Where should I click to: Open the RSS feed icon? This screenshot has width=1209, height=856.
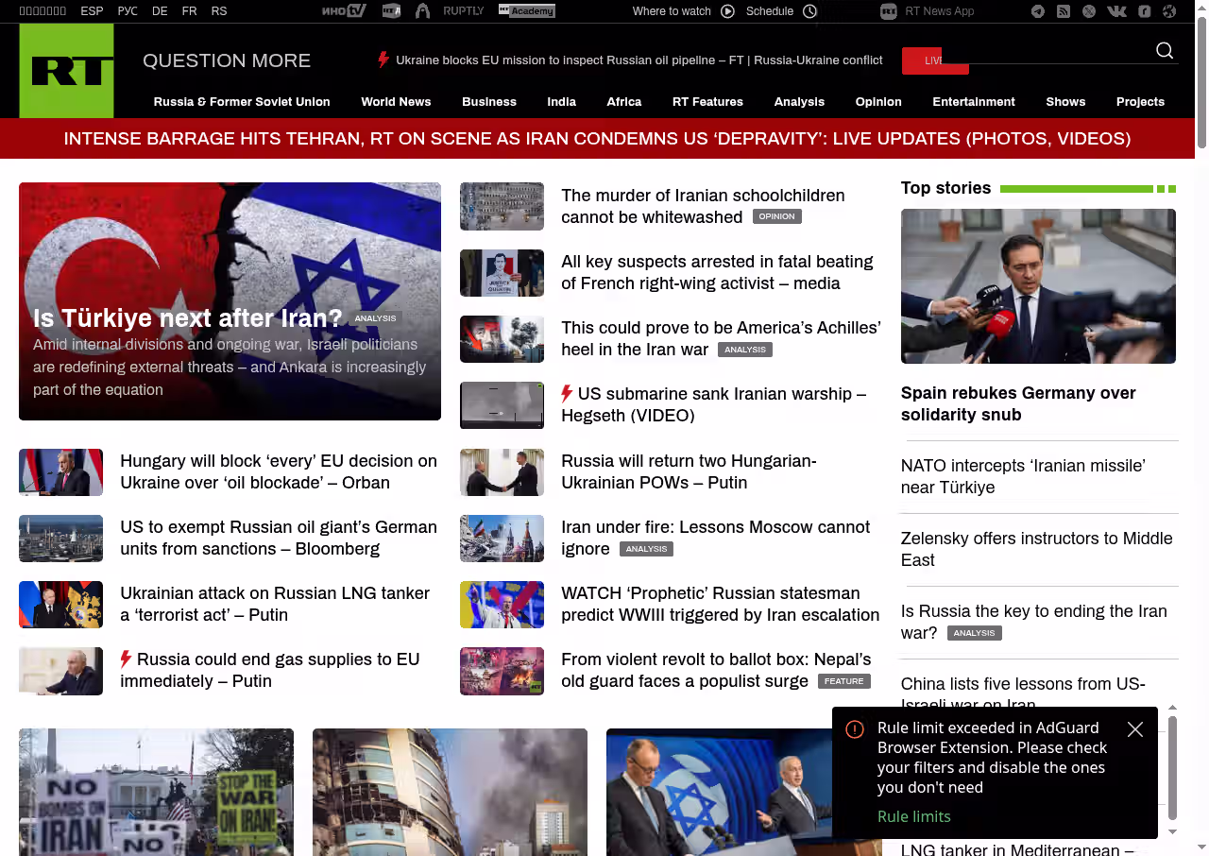click(x=1064, y=11)
